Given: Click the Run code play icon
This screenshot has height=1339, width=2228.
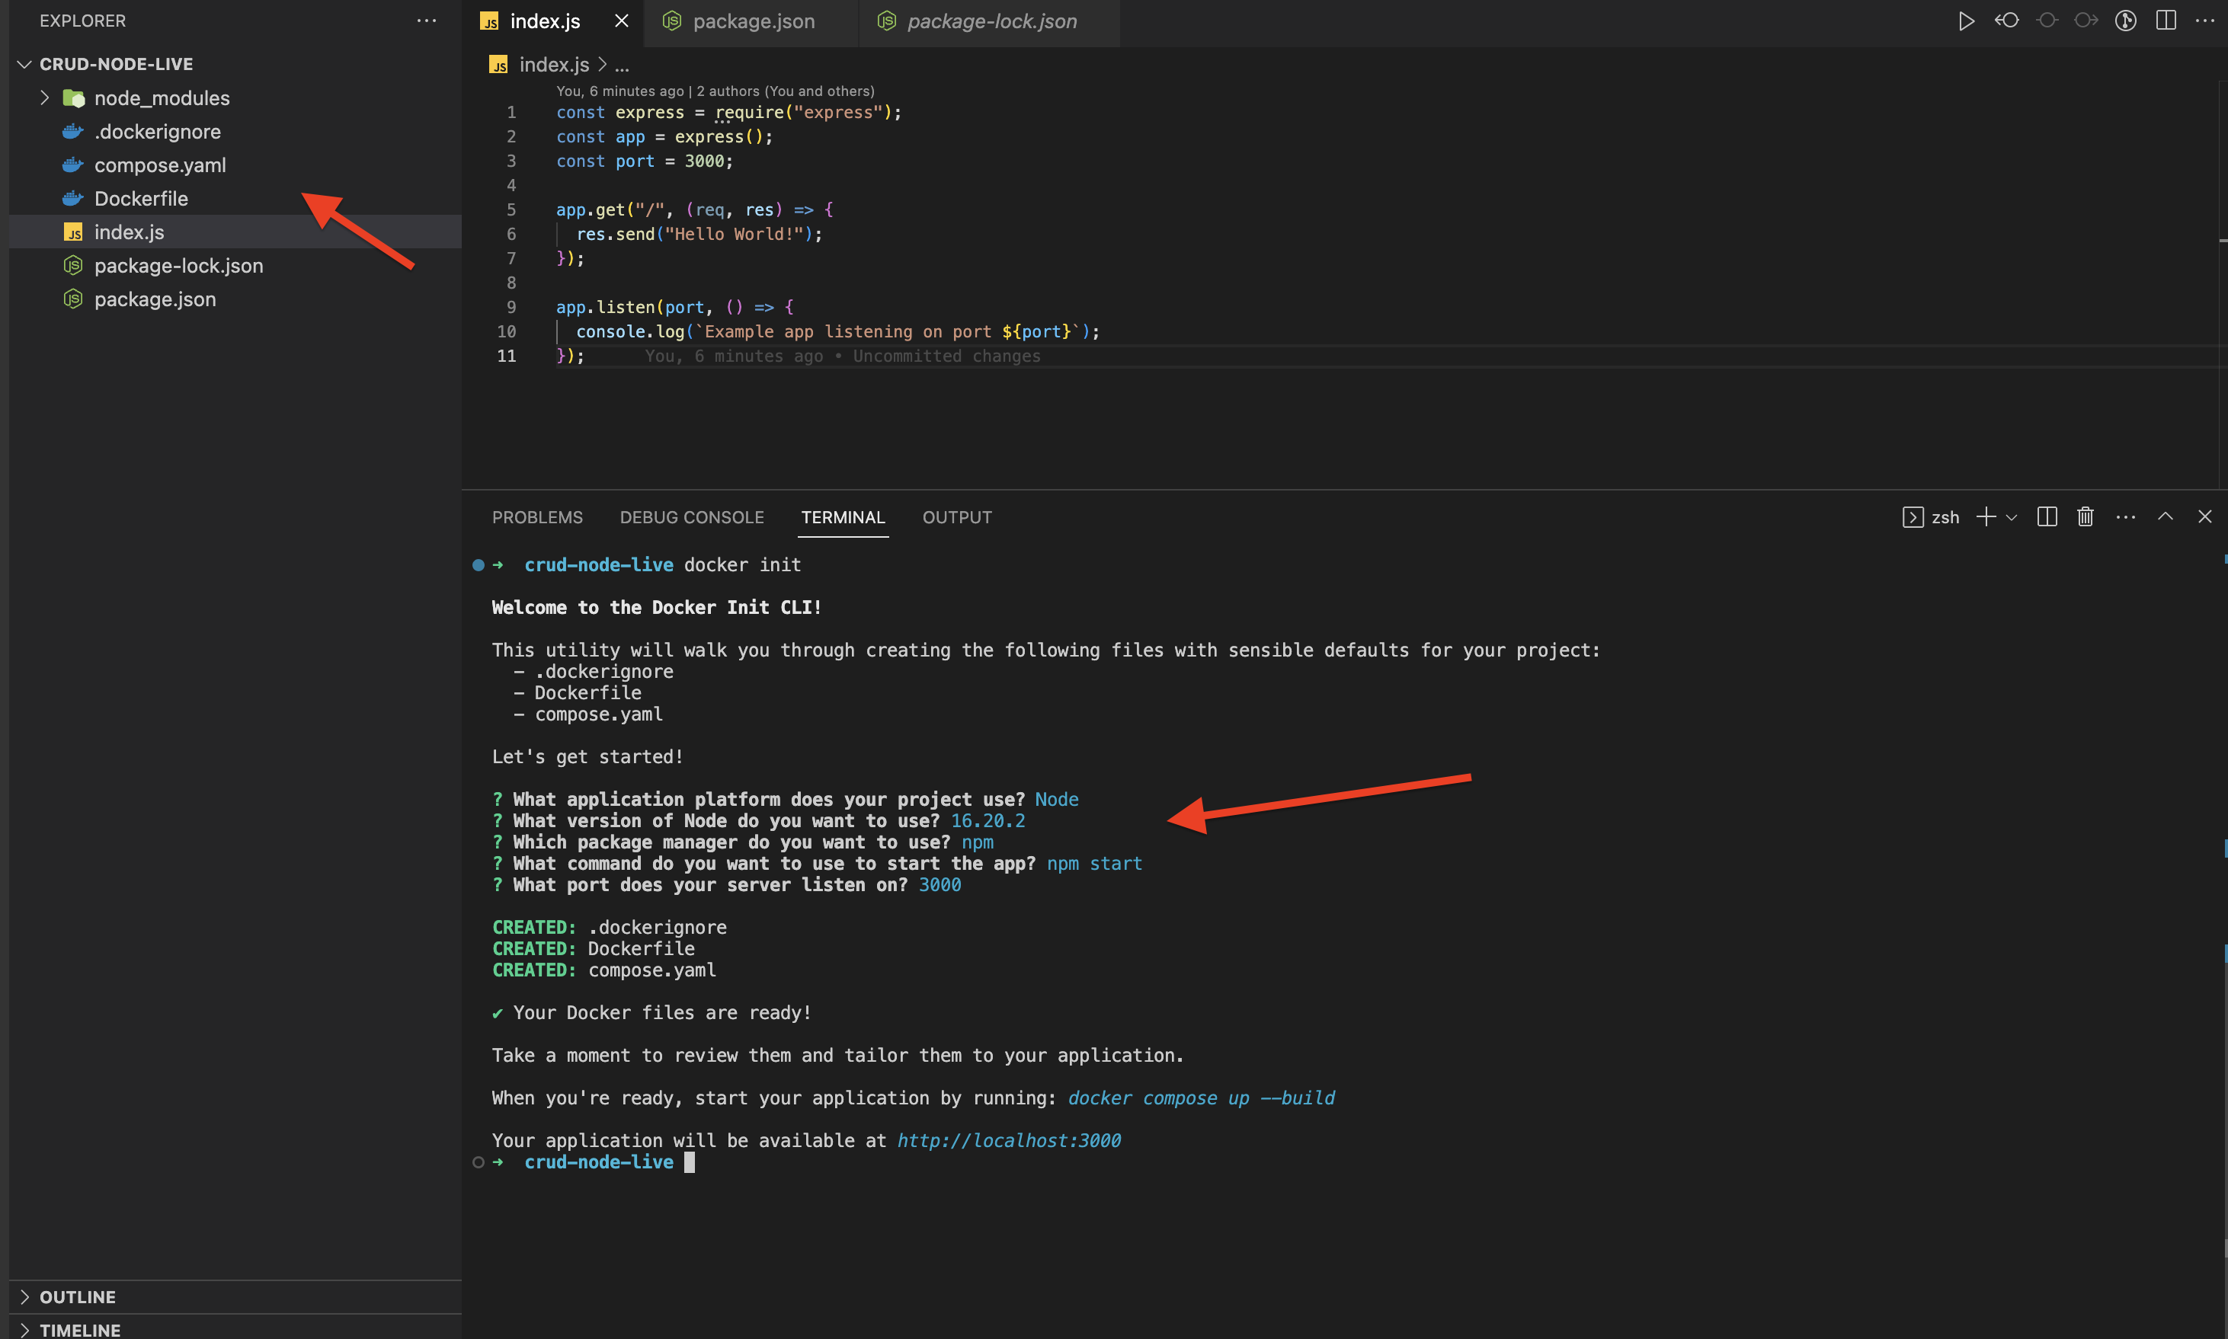Looking at the screenshot, I should [x=1965, y=21].
